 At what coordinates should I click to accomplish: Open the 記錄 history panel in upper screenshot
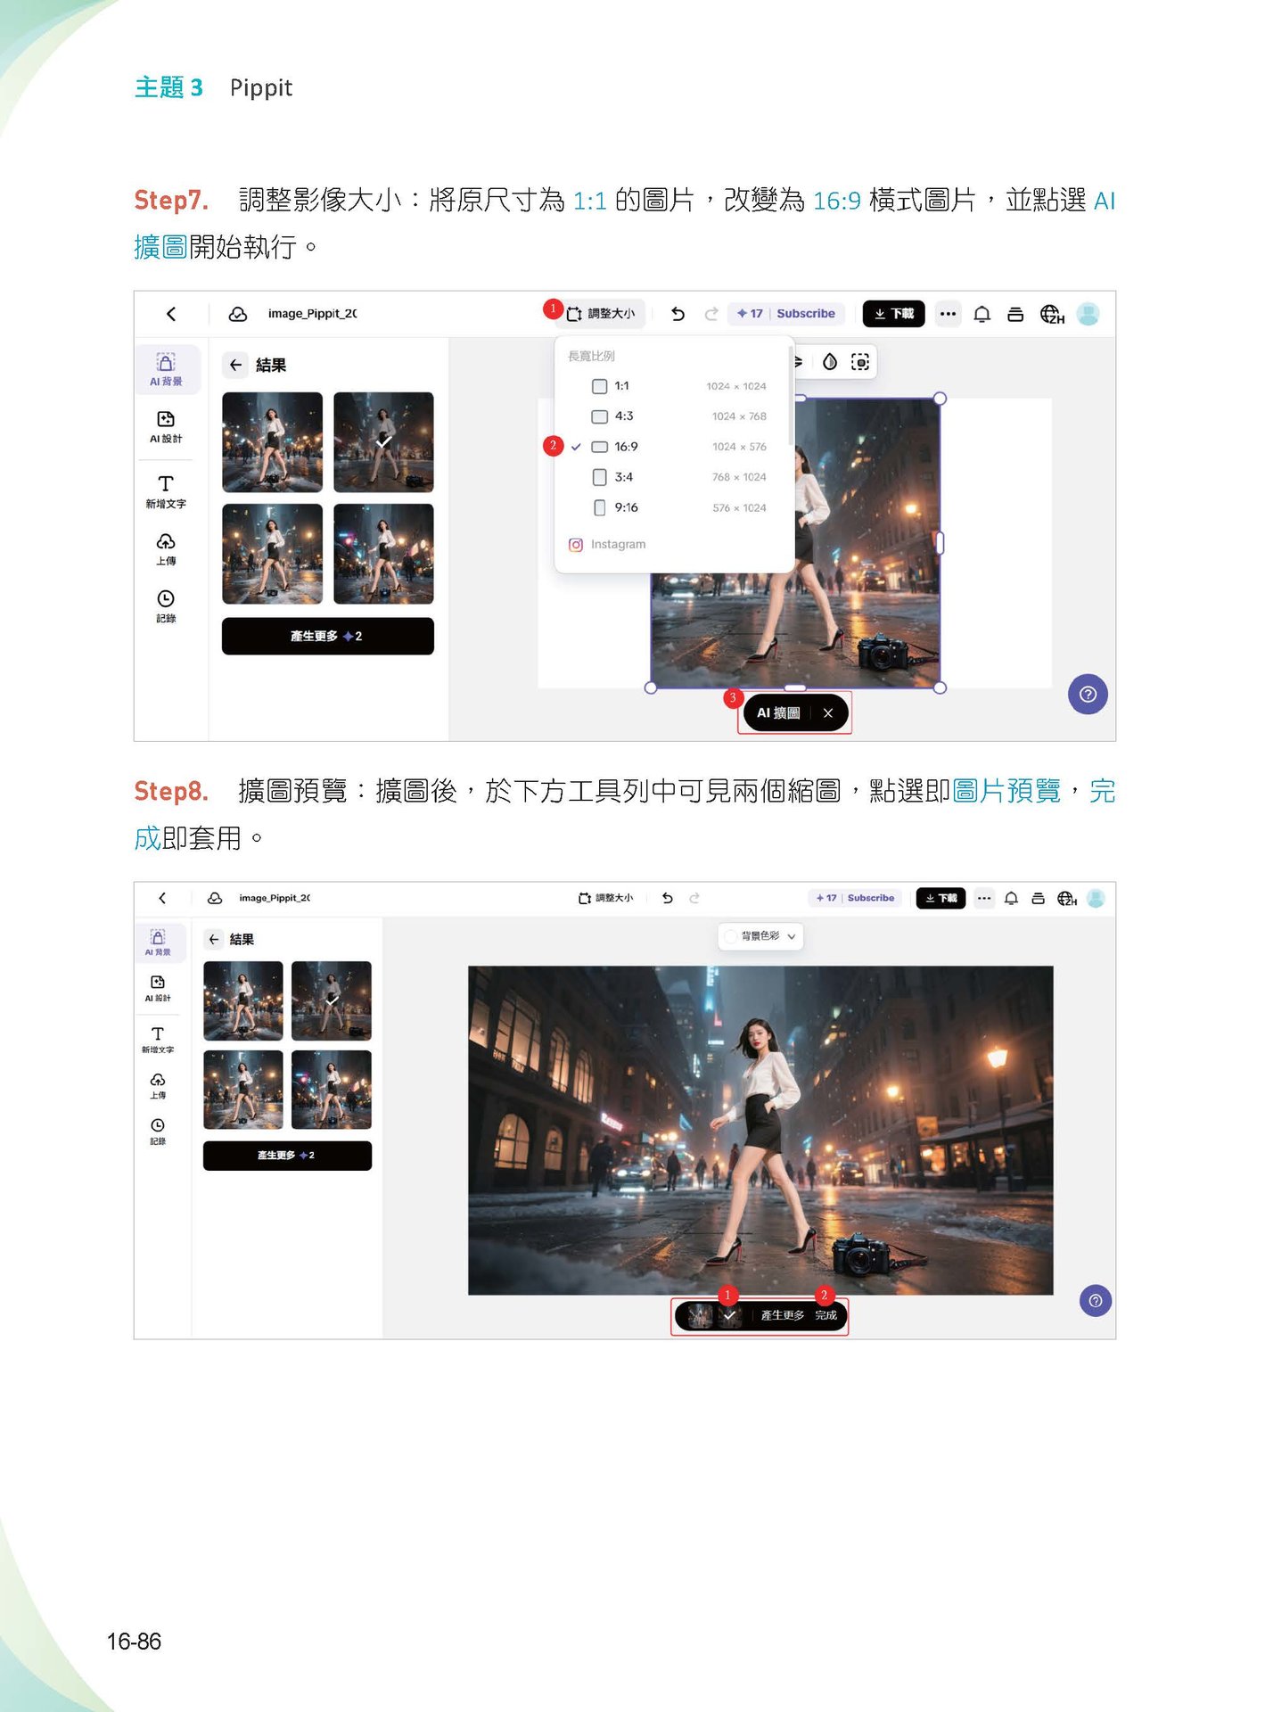click(x=166, y=606)
